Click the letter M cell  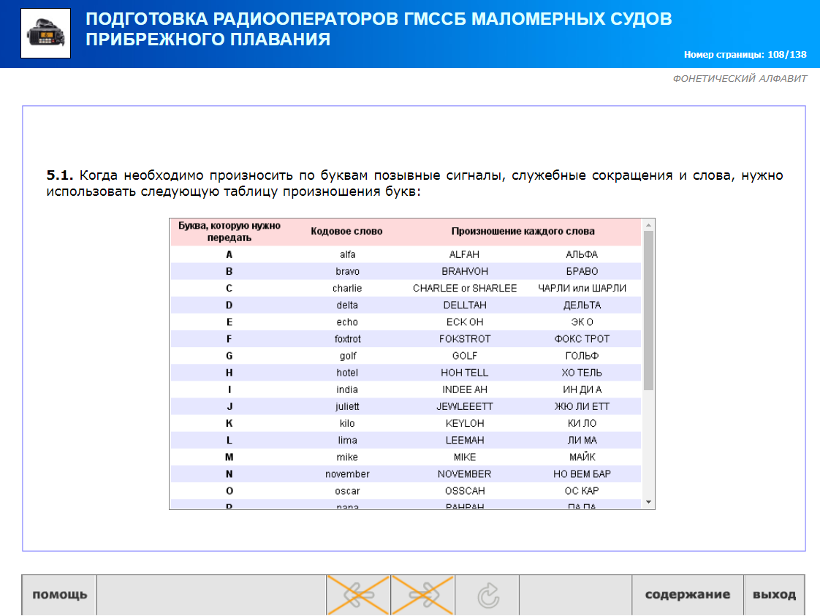(x=229, y=457)
